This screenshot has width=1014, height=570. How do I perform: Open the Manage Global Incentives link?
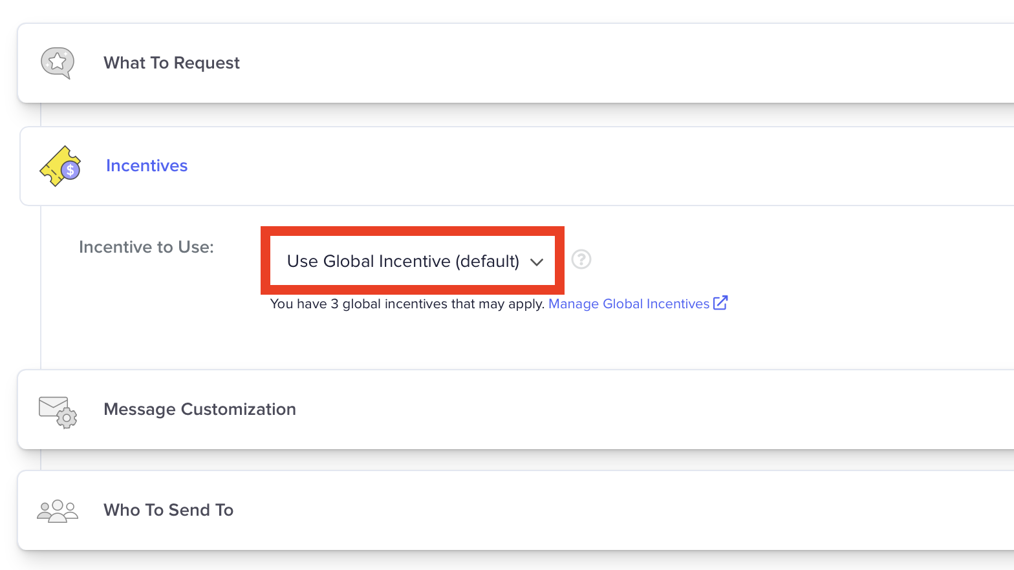(x=629, y=304)
